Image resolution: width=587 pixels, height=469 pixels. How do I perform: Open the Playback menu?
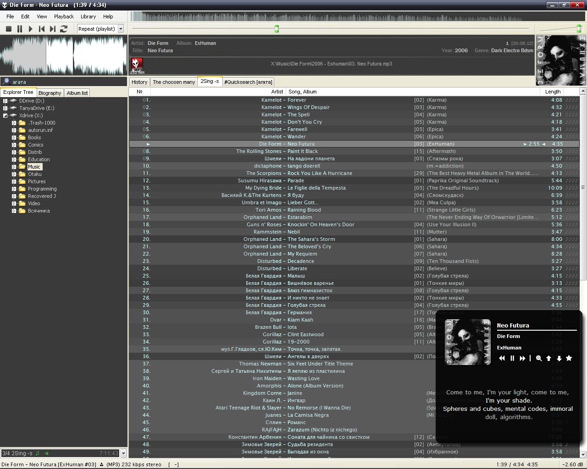pos(64,16)
